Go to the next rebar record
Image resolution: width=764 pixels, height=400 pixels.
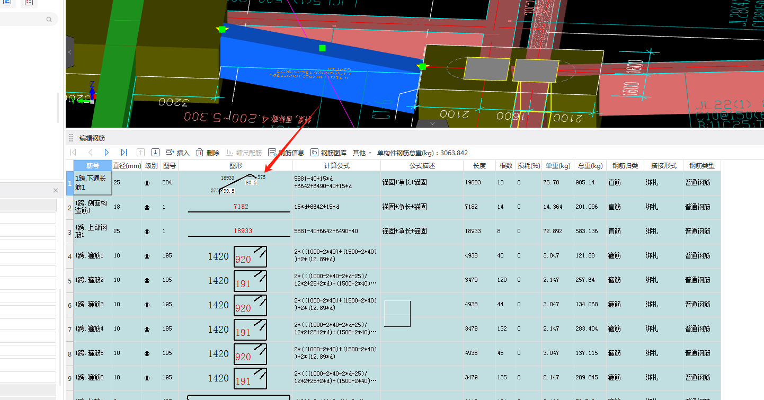click(x=106, y=153)
